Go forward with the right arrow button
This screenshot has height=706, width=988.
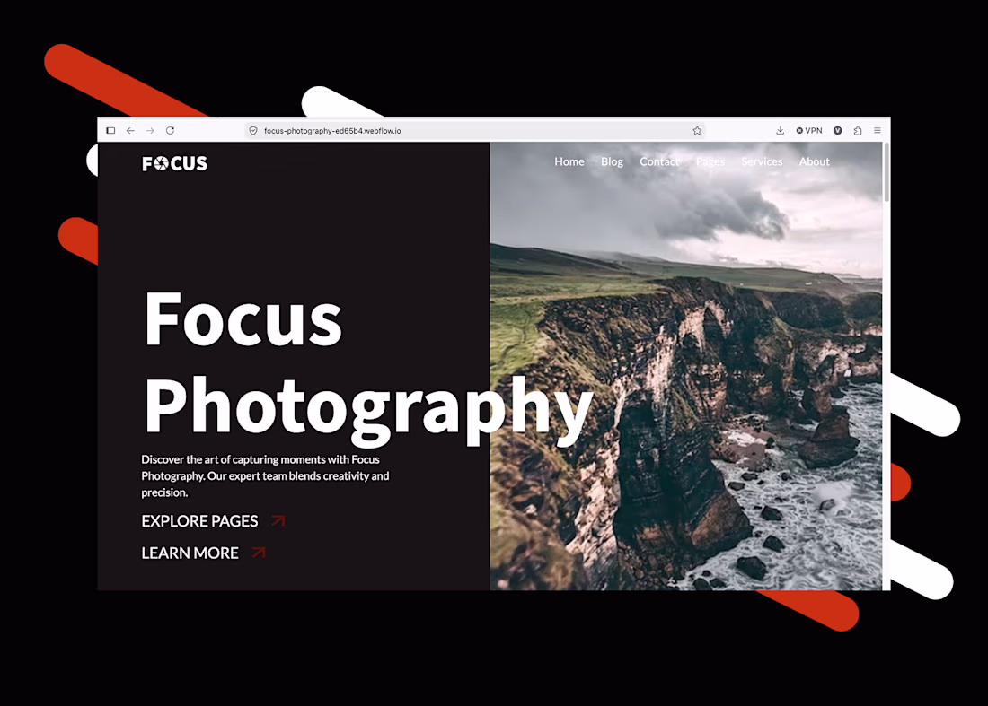tap(150, 131)
